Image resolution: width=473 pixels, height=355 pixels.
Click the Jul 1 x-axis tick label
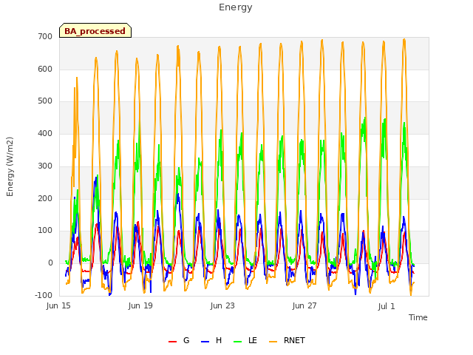click(387, 306)
